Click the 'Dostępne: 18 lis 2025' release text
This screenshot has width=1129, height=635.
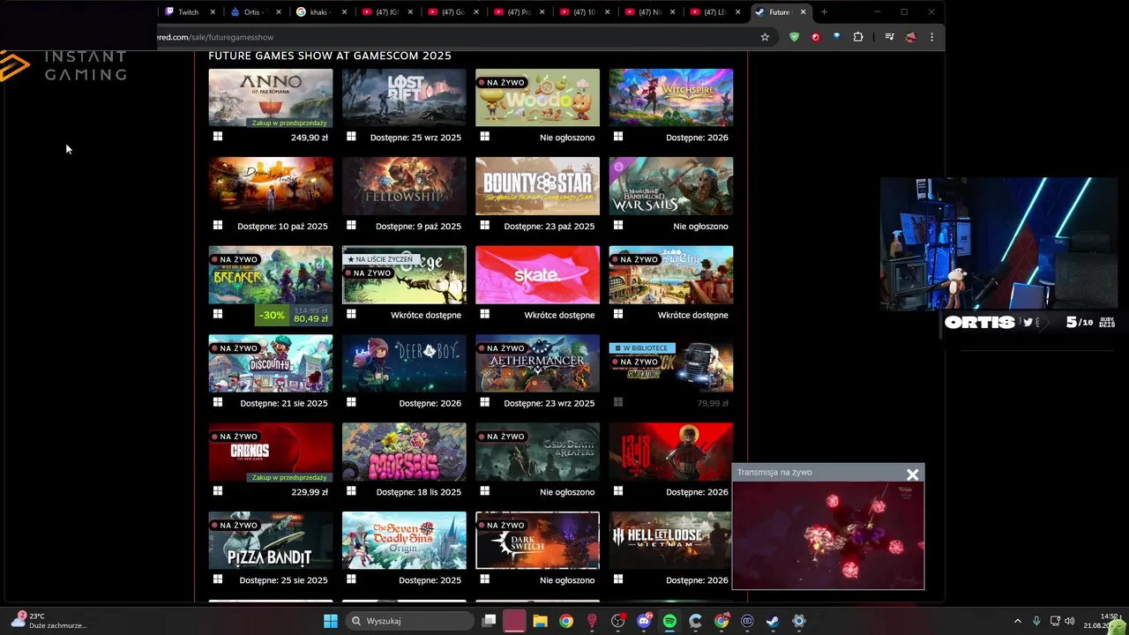pyautogui.click(x=417, y=492)
